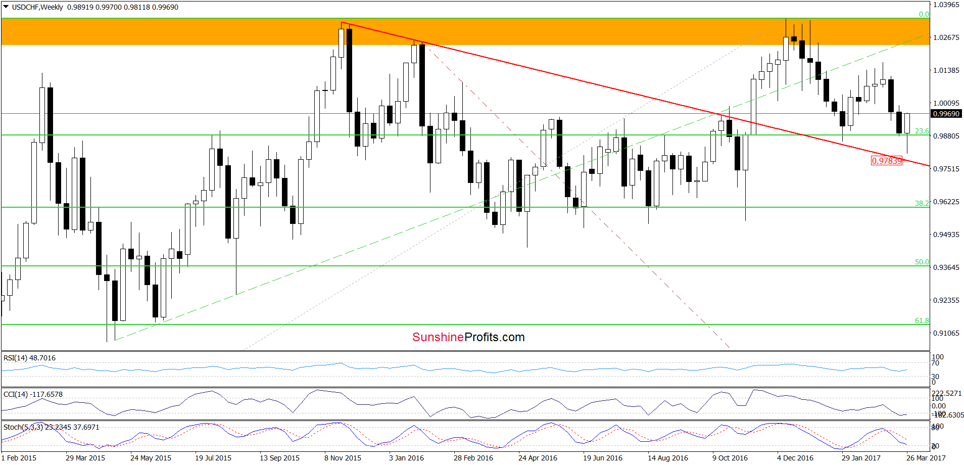The image size is (964, 465).
Task: Click the 14 Aug 2016 date label
Action: point(668,458)
